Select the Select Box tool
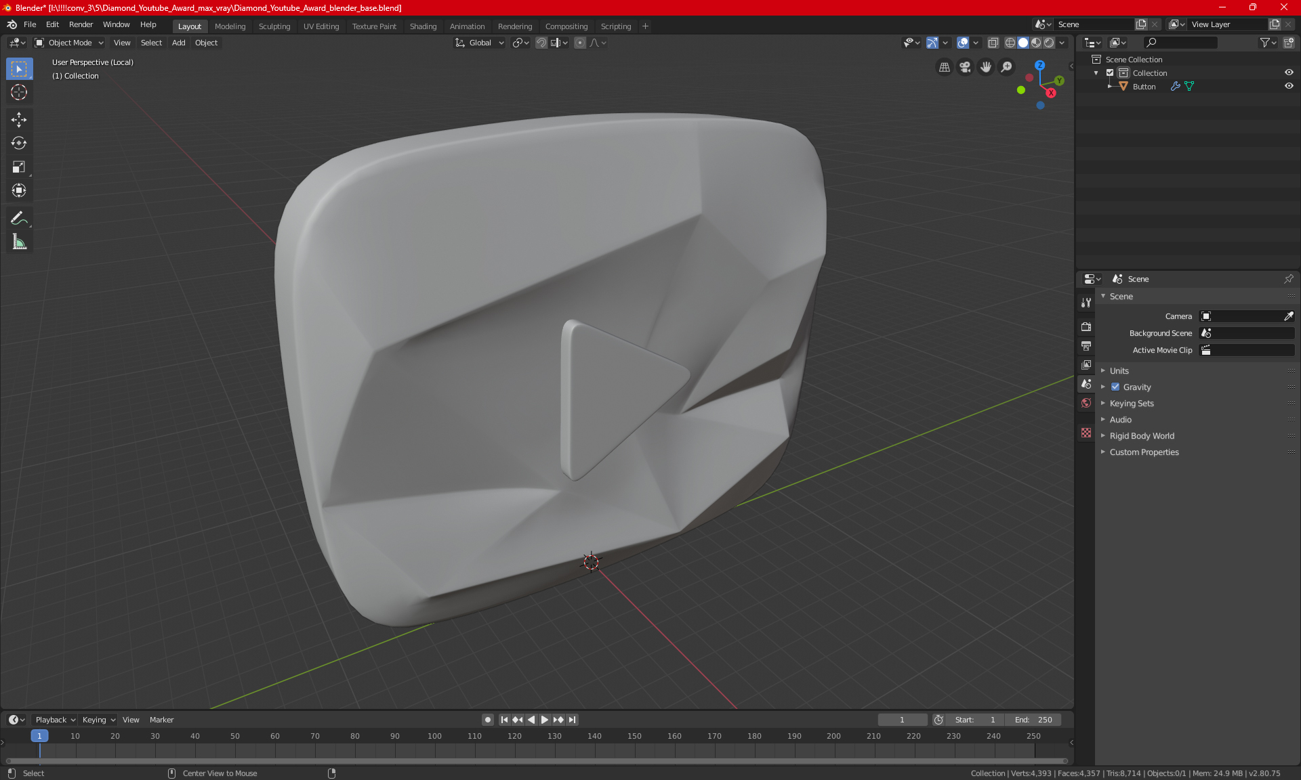Screen dimensions: 1301x780 19,69
